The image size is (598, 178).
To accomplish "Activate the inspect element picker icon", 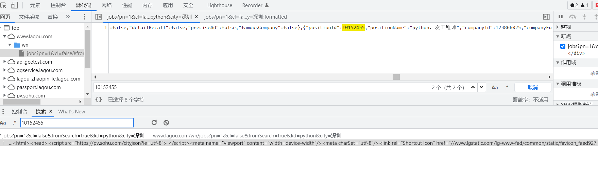I will 3,5.
